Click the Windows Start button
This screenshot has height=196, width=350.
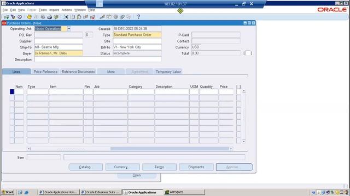(x=8, y=192)
